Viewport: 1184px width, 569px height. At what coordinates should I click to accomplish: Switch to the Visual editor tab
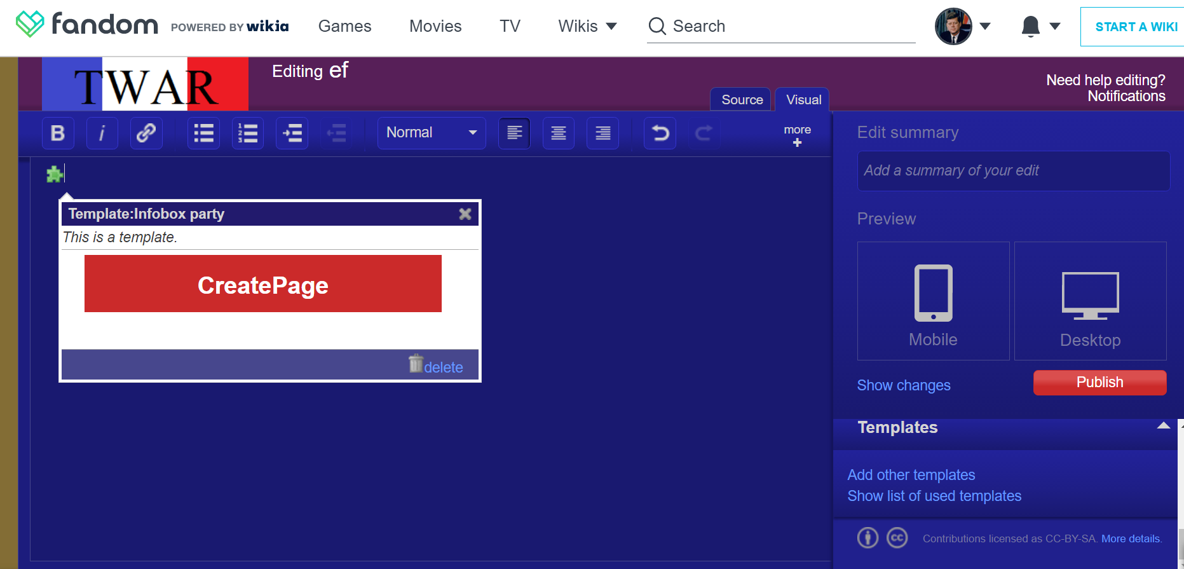coord(803,100)
